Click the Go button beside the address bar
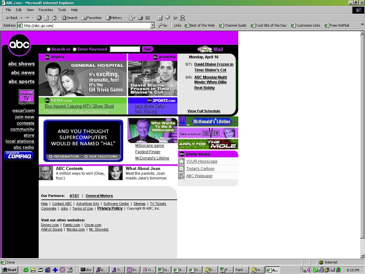Image resolution: width=365 pixels, height=274 pixels. click(163, 25)
